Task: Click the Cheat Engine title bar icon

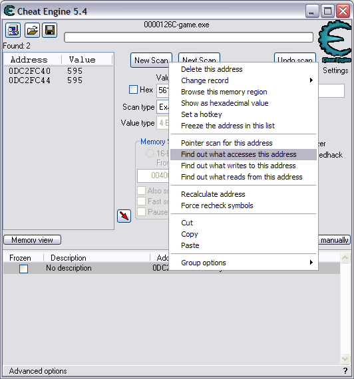Action: point(9,11)
